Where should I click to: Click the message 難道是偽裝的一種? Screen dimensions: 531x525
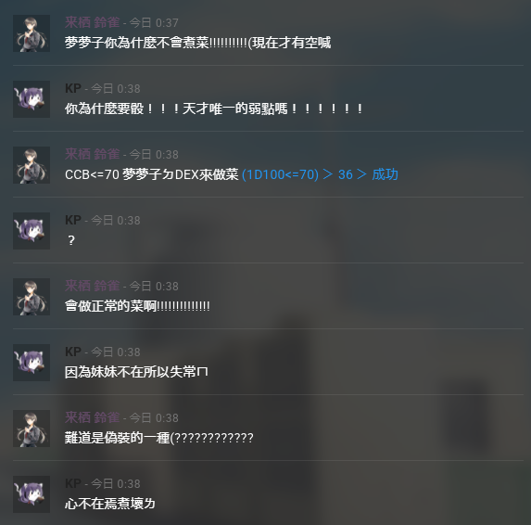(x=158, y=438)
